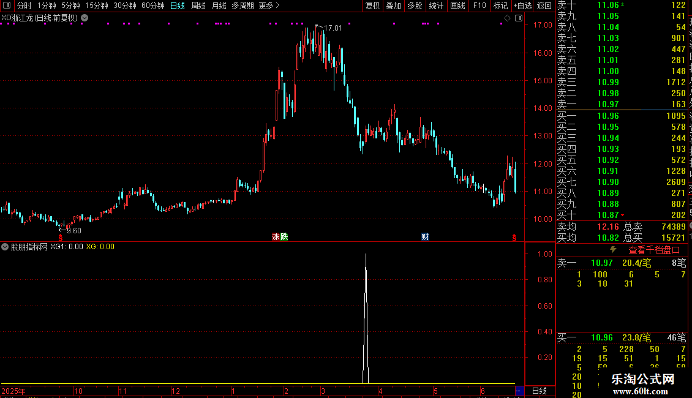Select the 30分钟 period
The width and height of the screenshot is (692, 398).
pyautogui.click(x=125, y=6)
